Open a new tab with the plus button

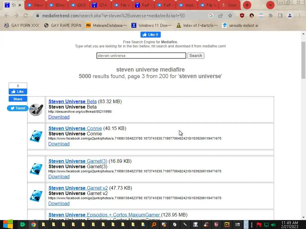247,5
